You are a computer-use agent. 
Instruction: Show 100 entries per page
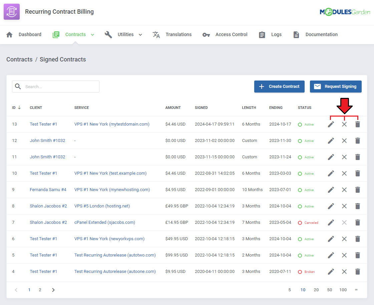coord(343,290)
